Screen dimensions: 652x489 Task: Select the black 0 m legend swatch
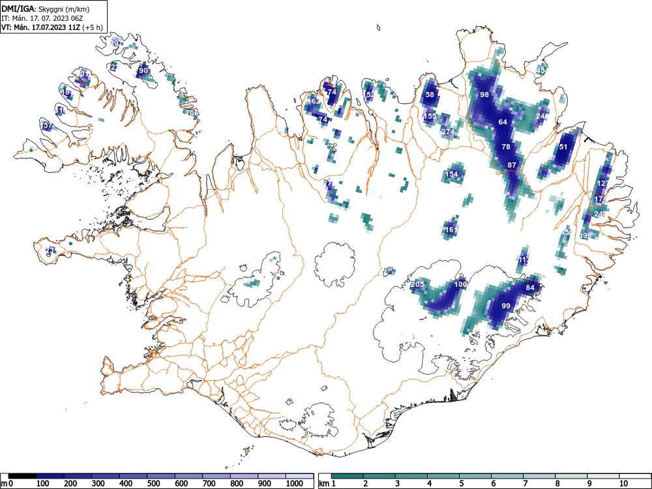click(22, 476)
